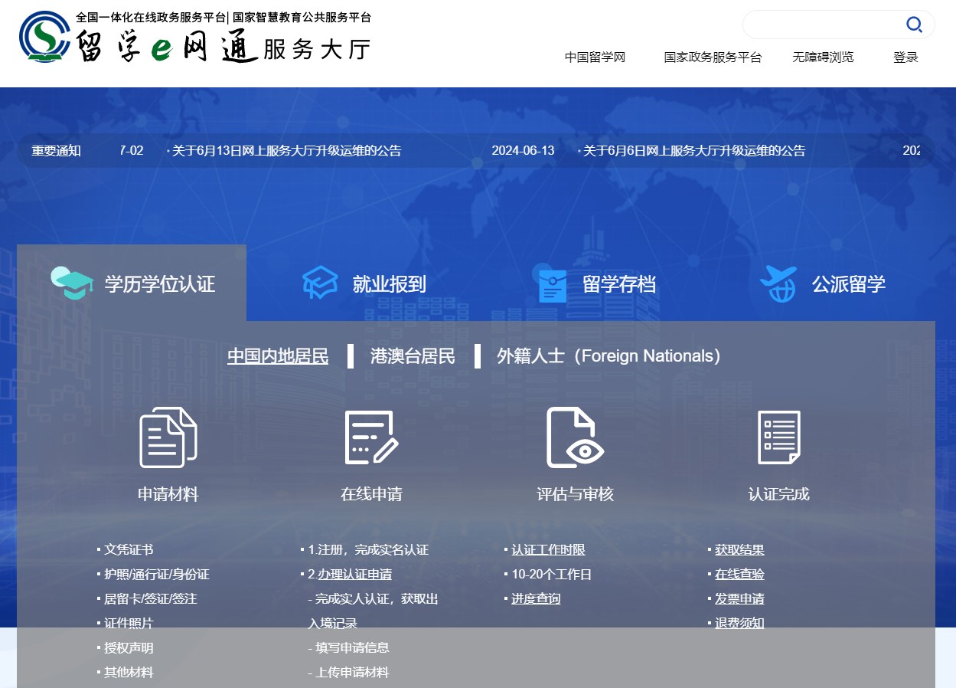
Task: Click the 其他材料 list item
Action: coord(129,673)
